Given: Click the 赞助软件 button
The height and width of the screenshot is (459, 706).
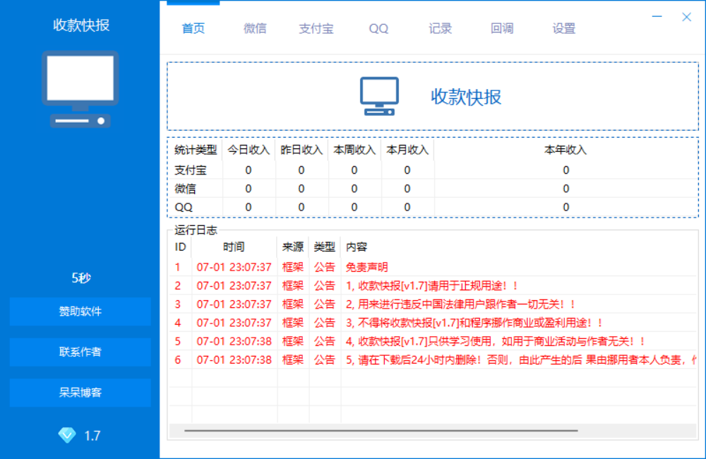Looking at the screenshot, I should click(80, 311).
